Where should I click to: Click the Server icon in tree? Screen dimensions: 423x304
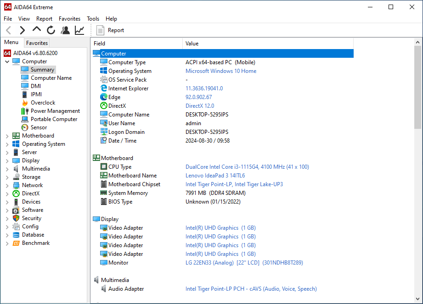click(16, 152)
